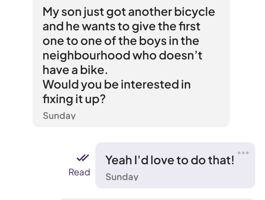Screen dimensions: 265x200
Task: Tap the word "doesn't" in the received message
Action: pos(181,56)
